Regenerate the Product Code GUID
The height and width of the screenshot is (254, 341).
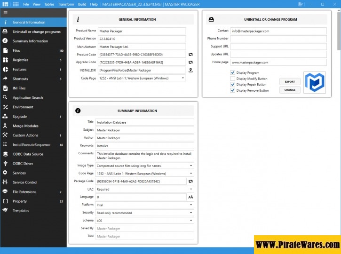click(x=190, y=55)
